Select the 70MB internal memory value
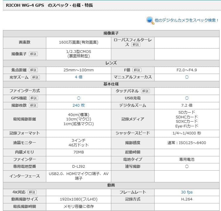Viewport: 221px width, 211px height. point(78,152)
